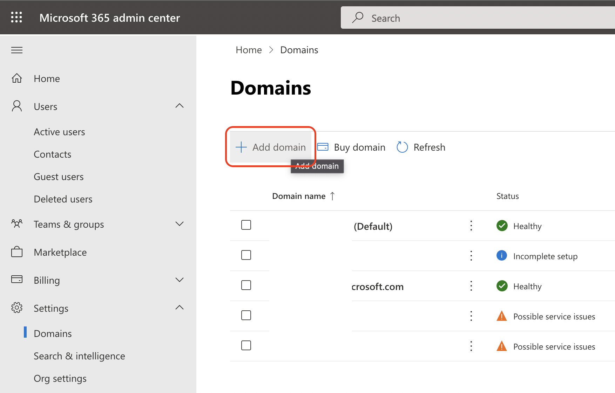Sort by the Domain name column header
This screenshot has width=615, height=393.
point(299,196)
